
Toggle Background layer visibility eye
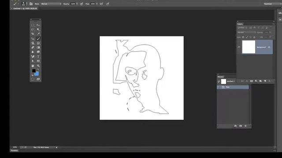pos(239,47)
